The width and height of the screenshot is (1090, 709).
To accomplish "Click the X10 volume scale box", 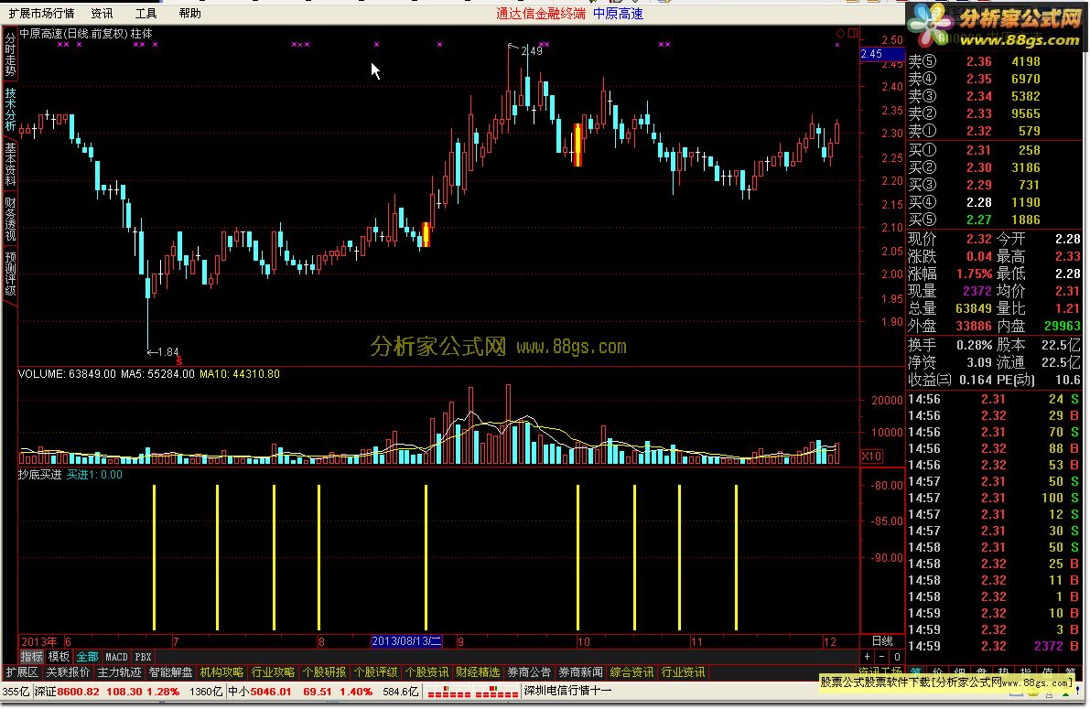I will click(x=871, y=456).
